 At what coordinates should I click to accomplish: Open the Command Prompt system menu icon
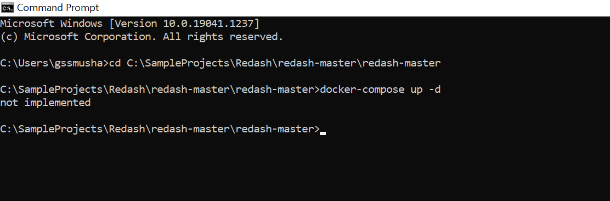click(8, 7)
